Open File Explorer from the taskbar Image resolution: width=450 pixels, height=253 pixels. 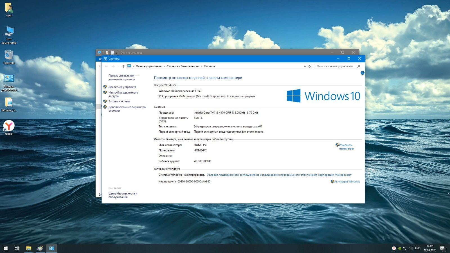click(x=29, y=248)
